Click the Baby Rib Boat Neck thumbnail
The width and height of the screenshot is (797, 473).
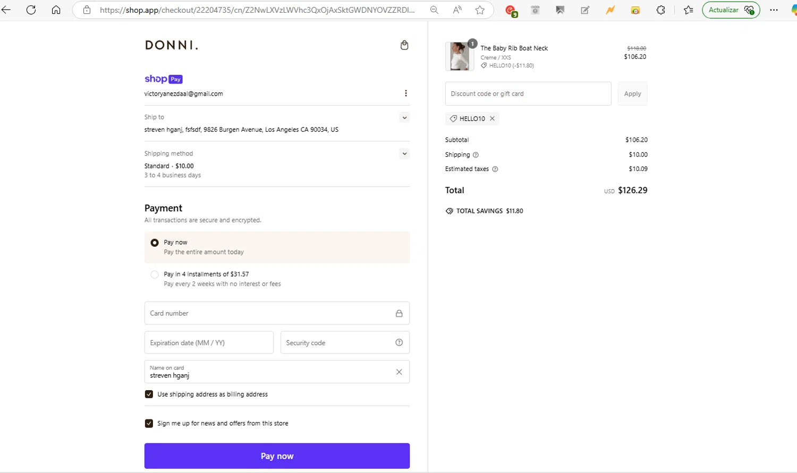point(460,56)
